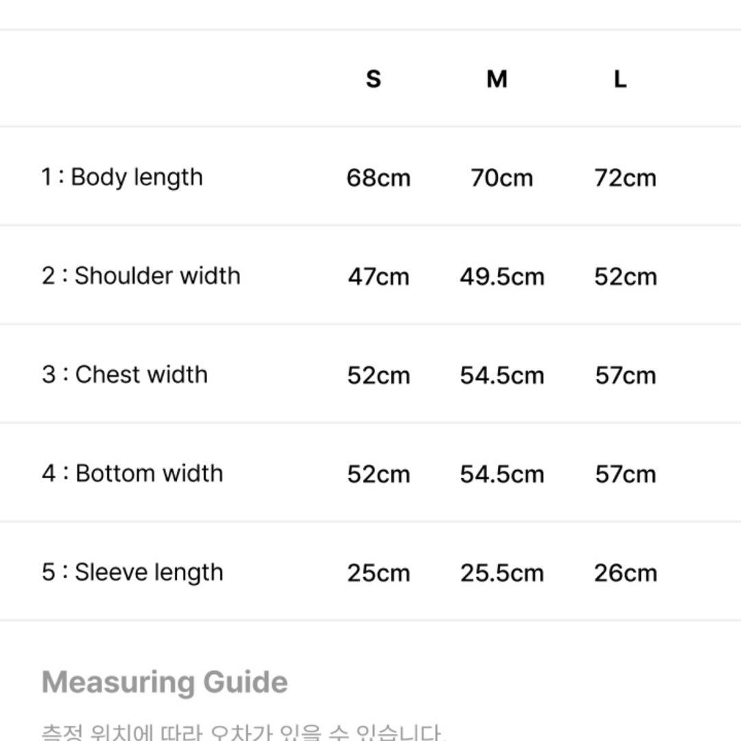Click the Sleeve length row label
741x741 pixels.
coord(132,573)
